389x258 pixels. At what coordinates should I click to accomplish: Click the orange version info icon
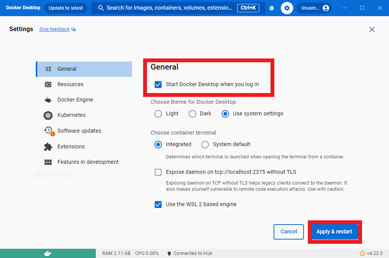[x=362, y=253]
